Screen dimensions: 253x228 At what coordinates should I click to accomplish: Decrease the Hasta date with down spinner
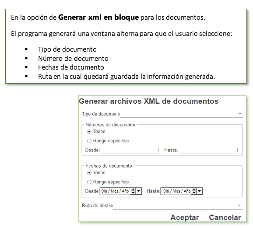pyautogui.click(x=194, y=193)
